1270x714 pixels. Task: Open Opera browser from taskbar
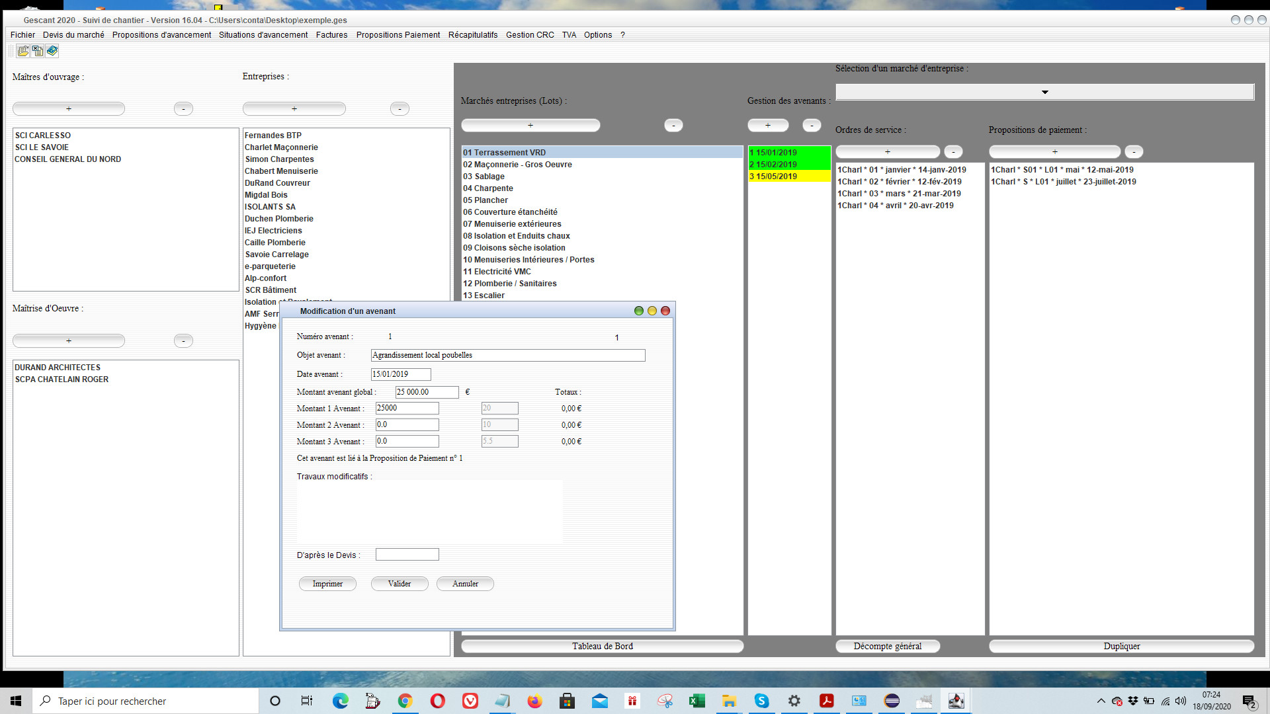(437, 701)
